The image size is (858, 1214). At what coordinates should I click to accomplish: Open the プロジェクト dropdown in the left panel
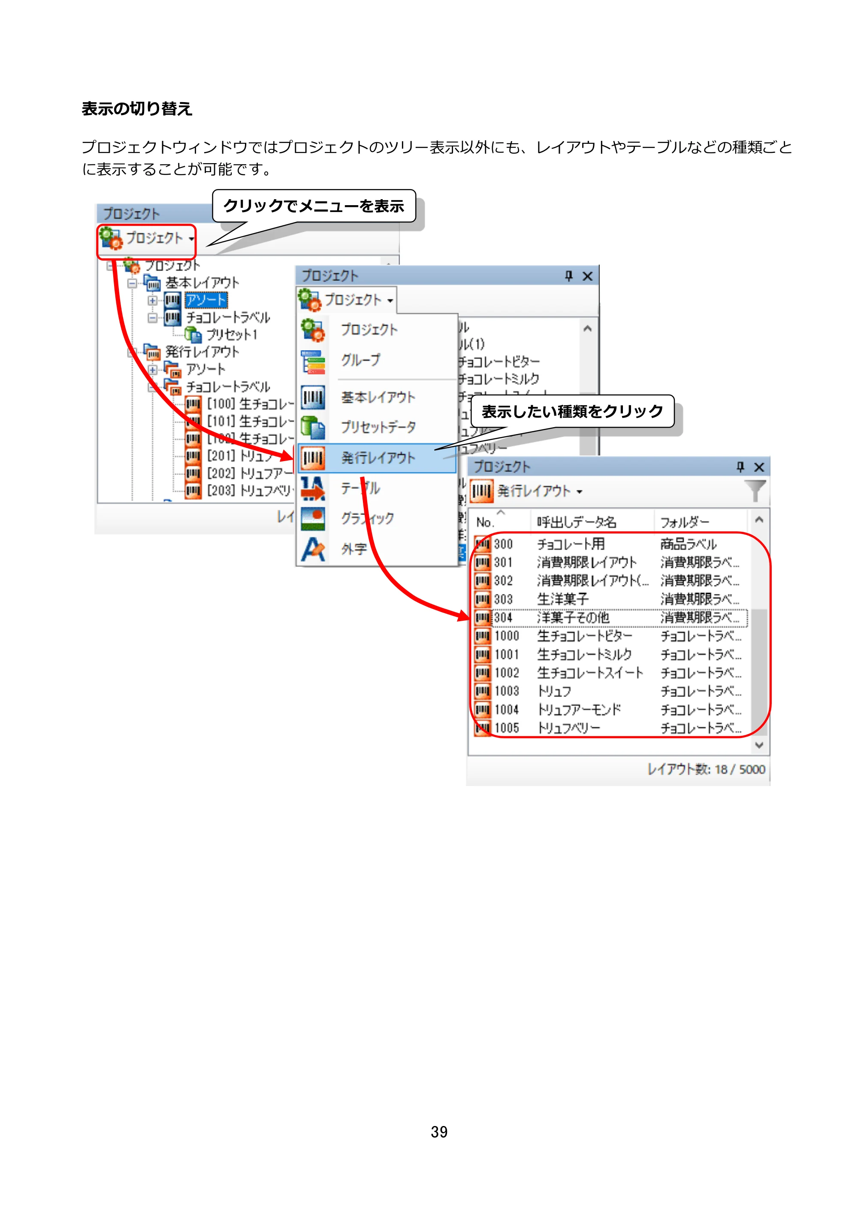click(x=147, y=239)
